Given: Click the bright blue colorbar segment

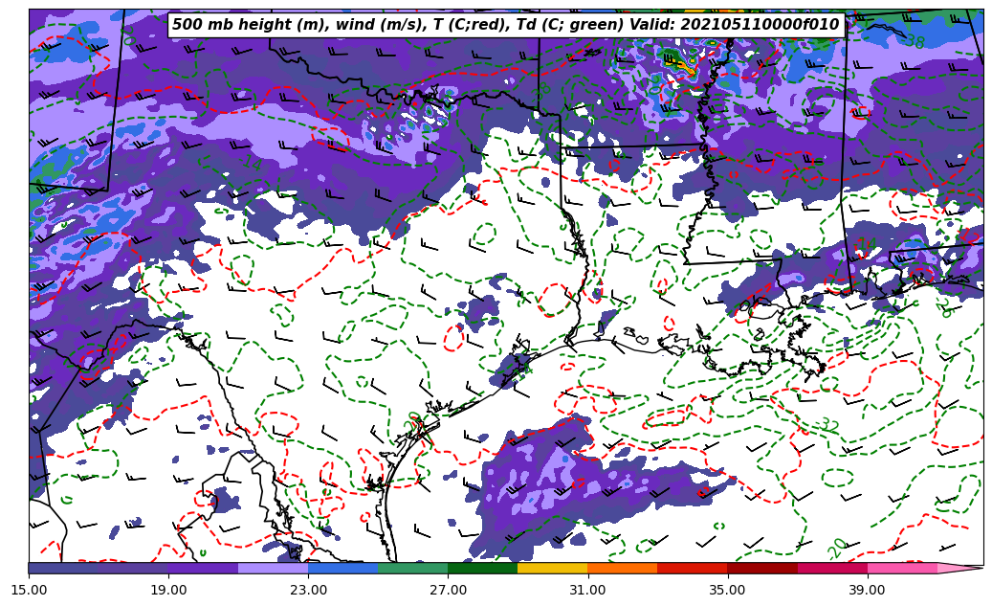Looking at the screenshot, I should point(342,568).
